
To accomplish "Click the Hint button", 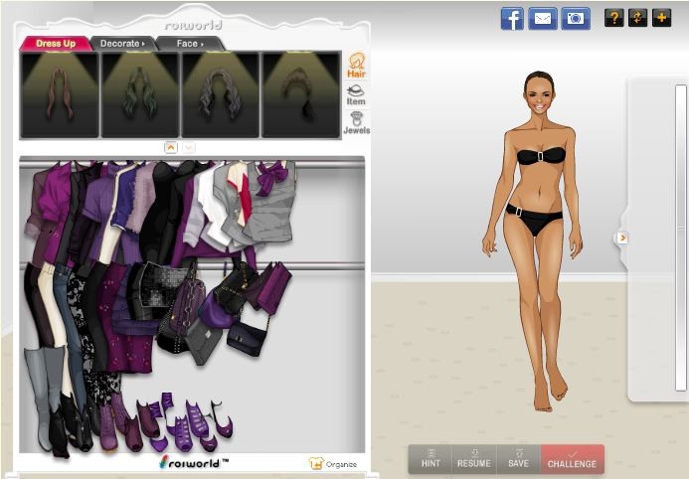I will (x=431, y=458).
